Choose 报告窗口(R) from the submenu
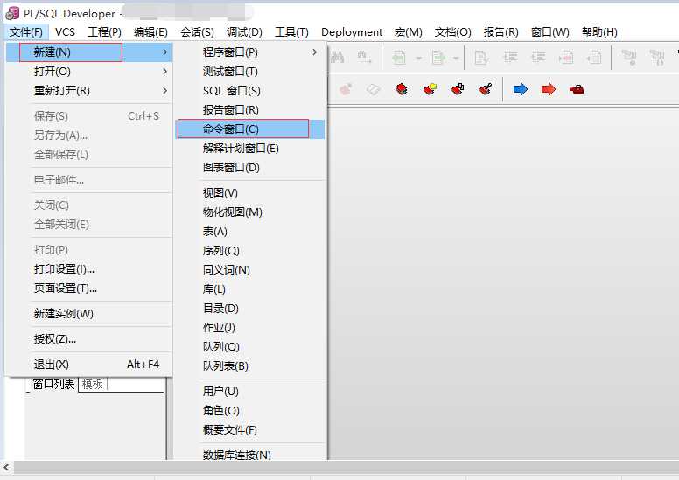This screenshot has width=679, height=480. [x=250, y=110]
